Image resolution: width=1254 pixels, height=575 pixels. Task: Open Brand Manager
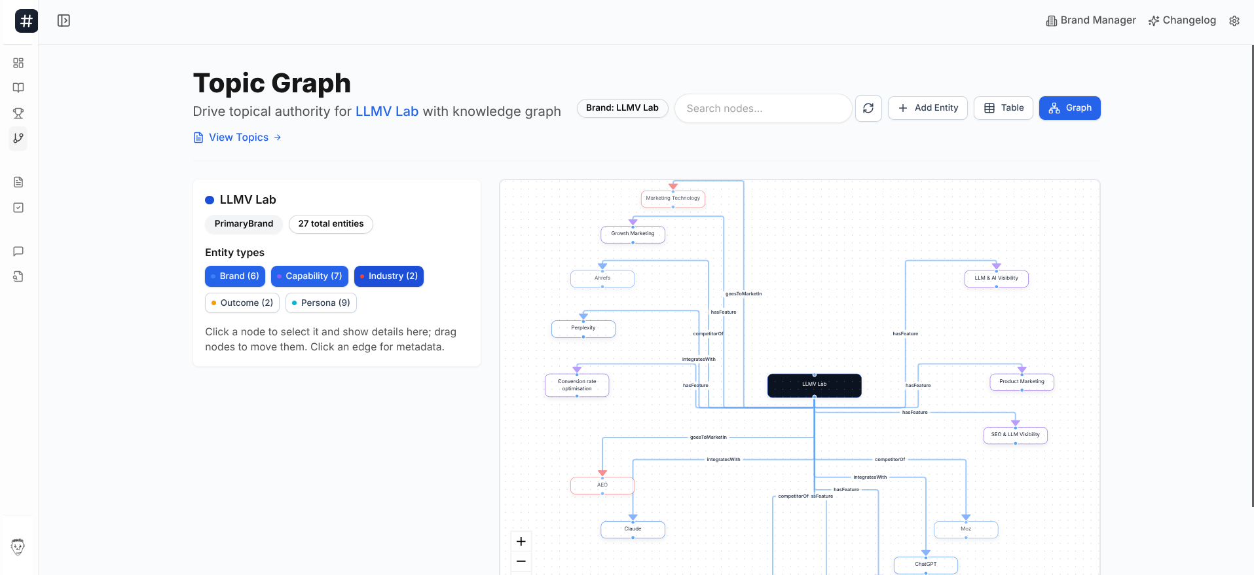[1091, 20]
